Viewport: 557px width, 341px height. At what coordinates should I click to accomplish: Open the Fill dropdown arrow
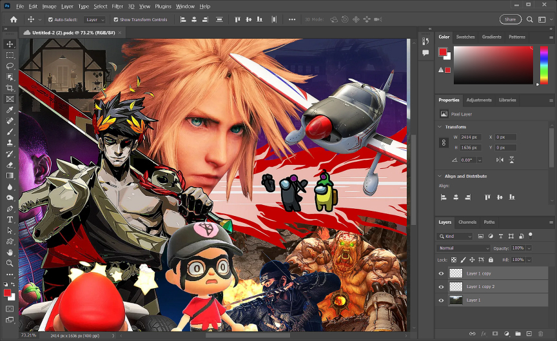(x=529, y=260)
